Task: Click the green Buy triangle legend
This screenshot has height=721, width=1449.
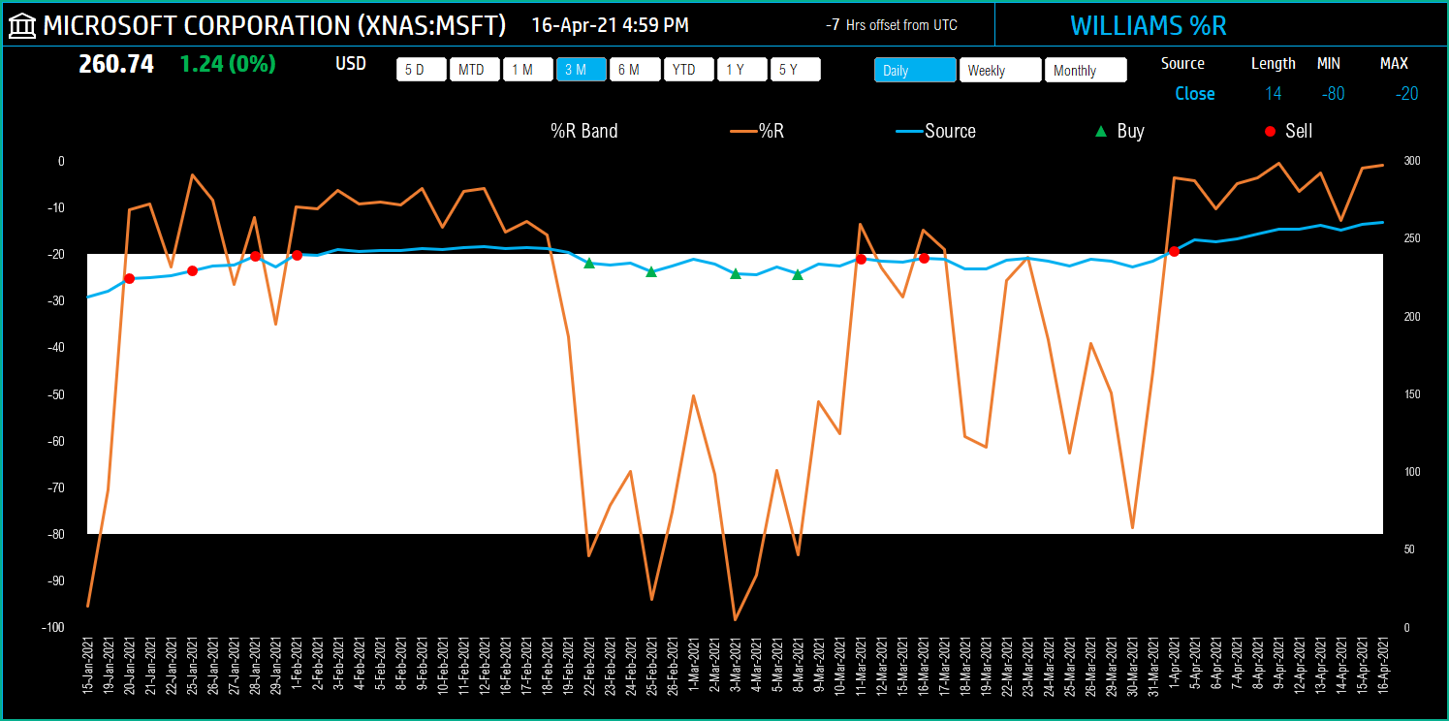Action: pyautogui.click(x=1120, y=131)
